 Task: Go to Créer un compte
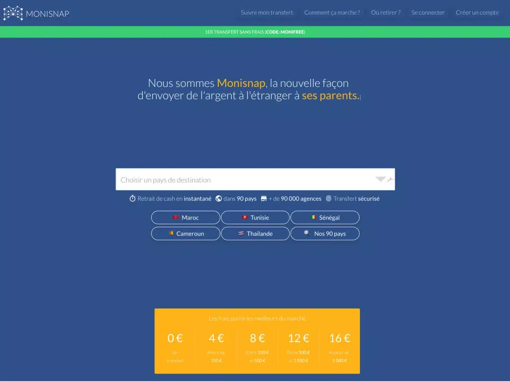(477, 13)
